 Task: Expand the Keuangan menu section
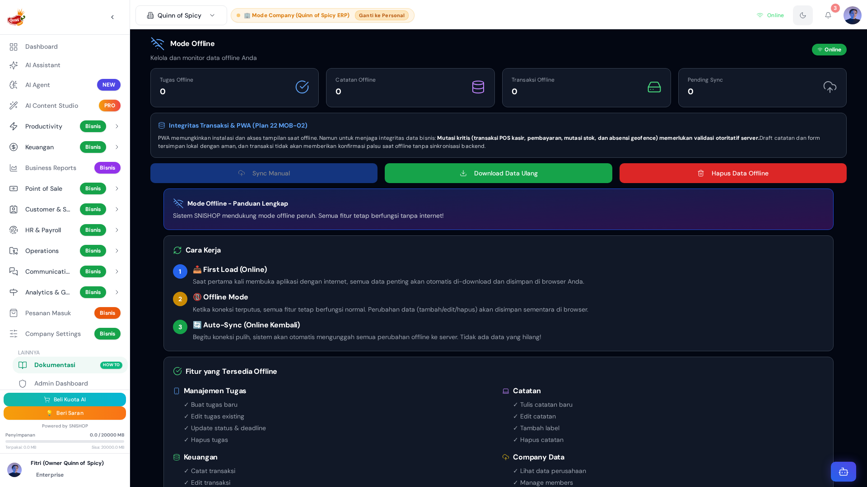point(65,147)
